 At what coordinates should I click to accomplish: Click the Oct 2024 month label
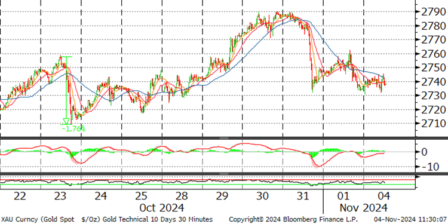[x=162, y=207]
